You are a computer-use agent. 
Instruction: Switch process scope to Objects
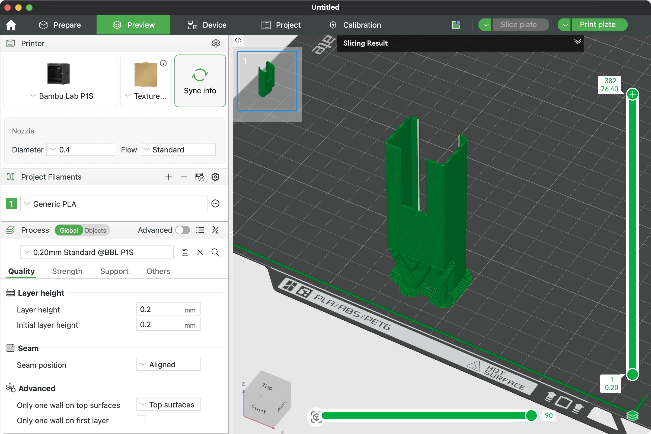[x=95, y=230]
